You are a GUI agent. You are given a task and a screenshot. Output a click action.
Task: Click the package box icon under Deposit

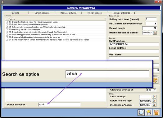[x=155, y=80]
